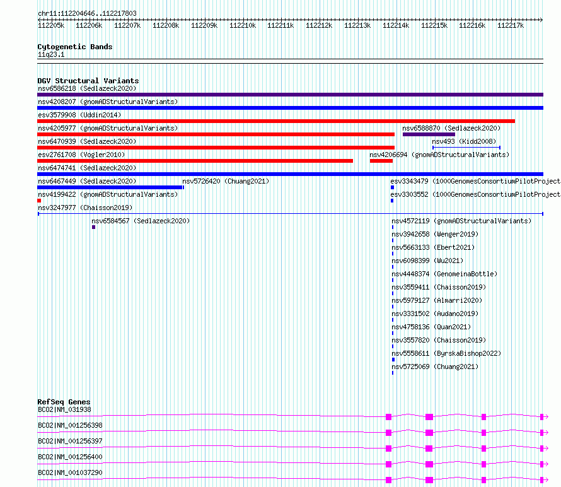Click the DGV Structural Variants track title
Screen dimensions: 561x487
tap(88, 81)
